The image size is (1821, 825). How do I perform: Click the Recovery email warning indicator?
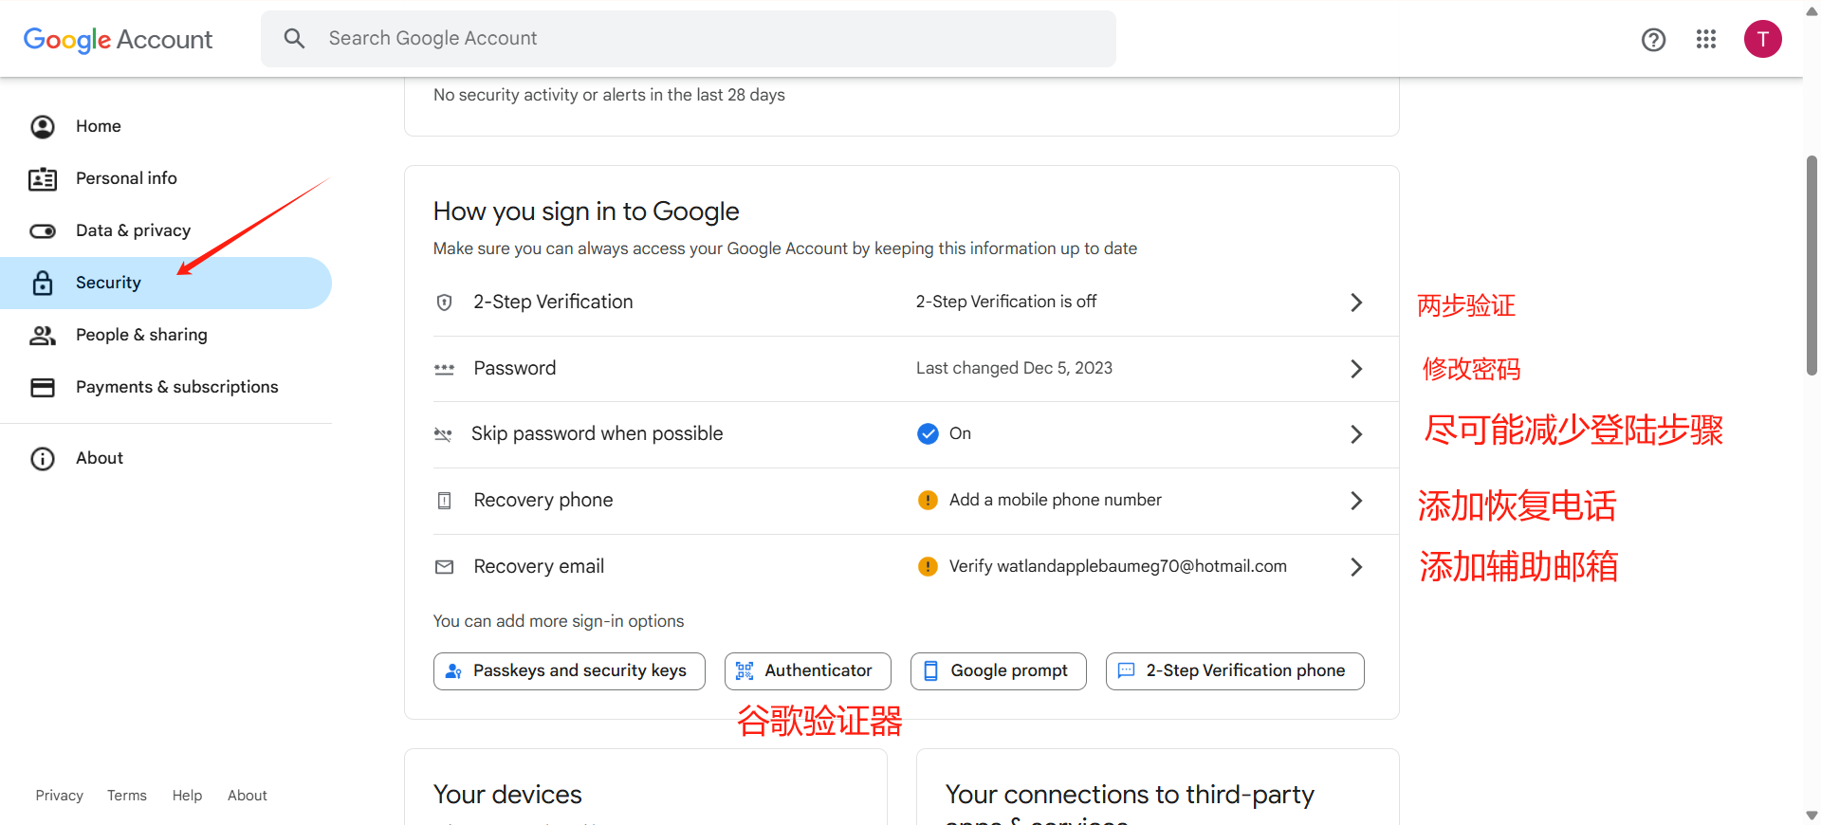928,567
